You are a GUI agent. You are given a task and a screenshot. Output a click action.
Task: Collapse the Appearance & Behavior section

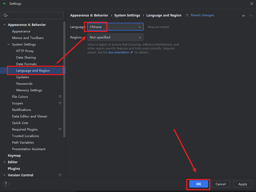pyautogui.click(x=4, y=25)
